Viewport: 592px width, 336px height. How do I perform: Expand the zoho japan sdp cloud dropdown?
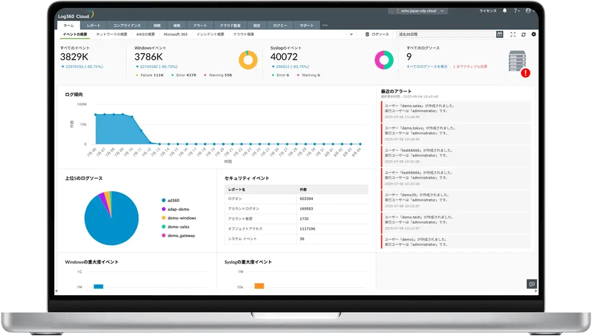(418, 11)
